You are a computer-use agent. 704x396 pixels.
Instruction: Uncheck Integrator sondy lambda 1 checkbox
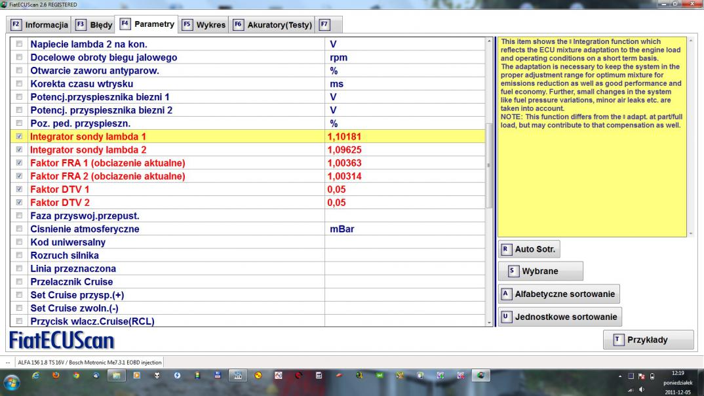(x=19, y=137)
